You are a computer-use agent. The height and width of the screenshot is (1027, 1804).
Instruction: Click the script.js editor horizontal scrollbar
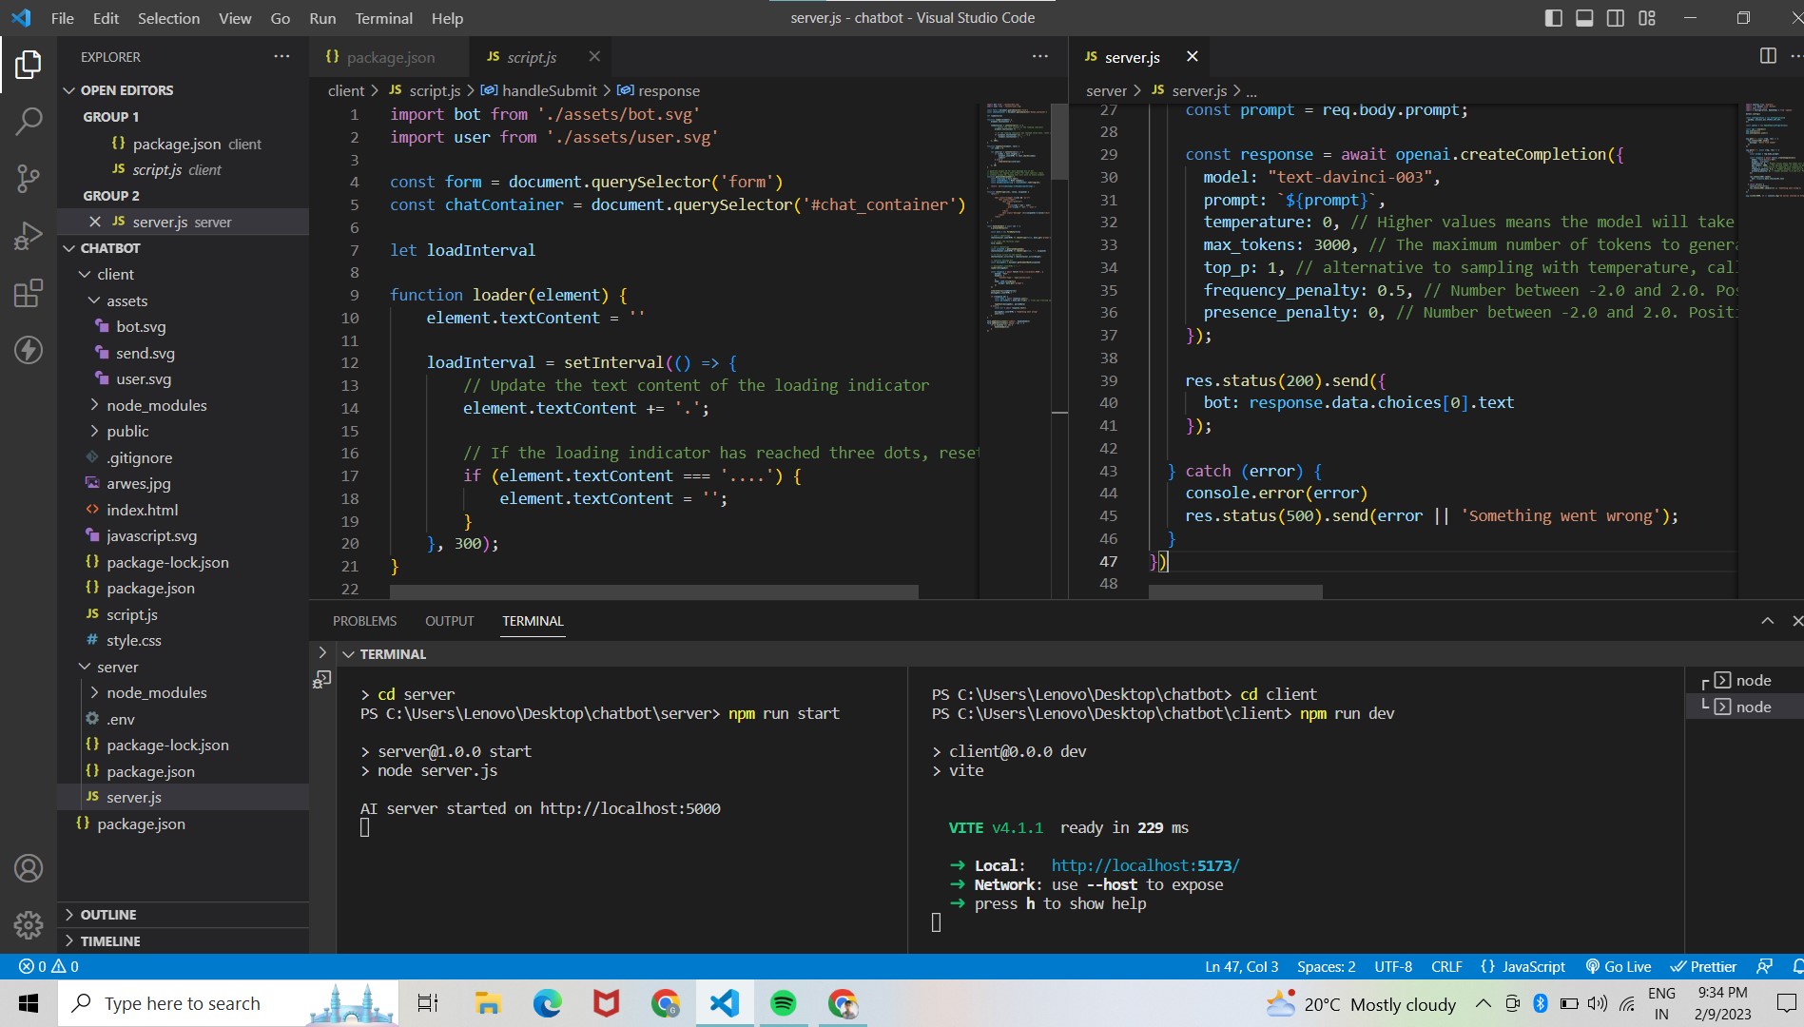pyautogui.click(x=653, y=591)
